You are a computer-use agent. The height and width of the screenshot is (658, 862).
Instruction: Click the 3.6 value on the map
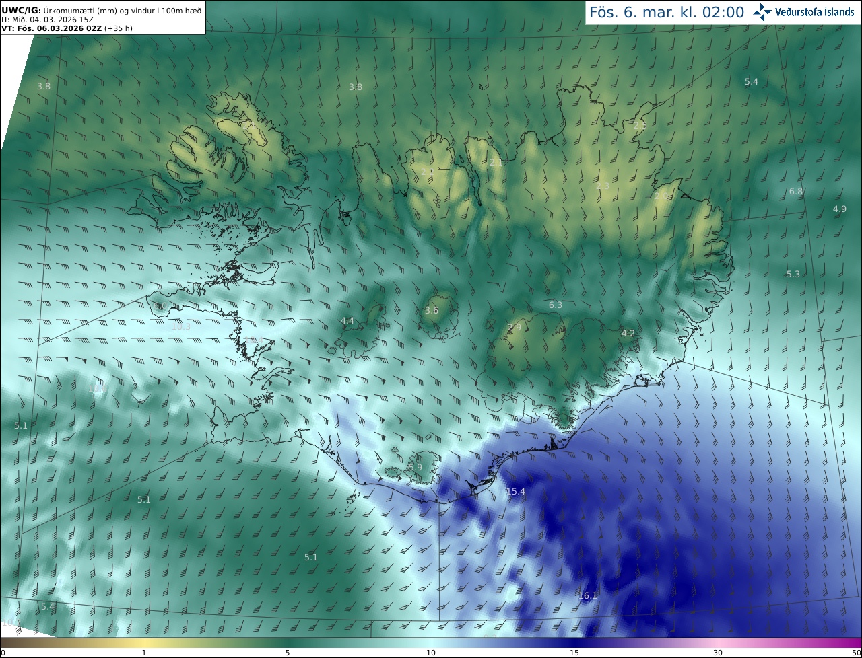pos(432,311)
